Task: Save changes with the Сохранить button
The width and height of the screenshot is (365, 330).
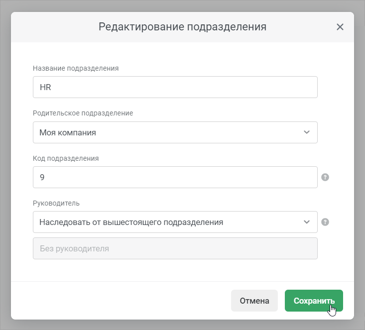Action: [x=314, y=301]
